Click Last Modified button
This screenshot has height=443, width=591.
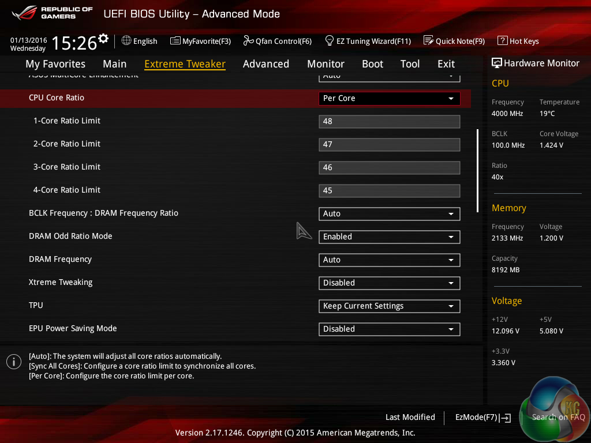pos(410,418)
